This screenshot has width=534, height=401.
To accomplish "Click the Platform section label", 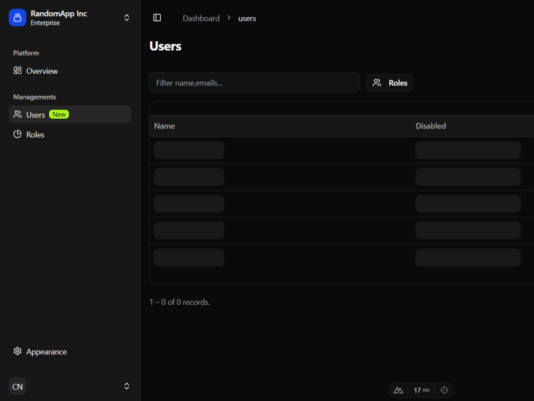I will (26, 53).
